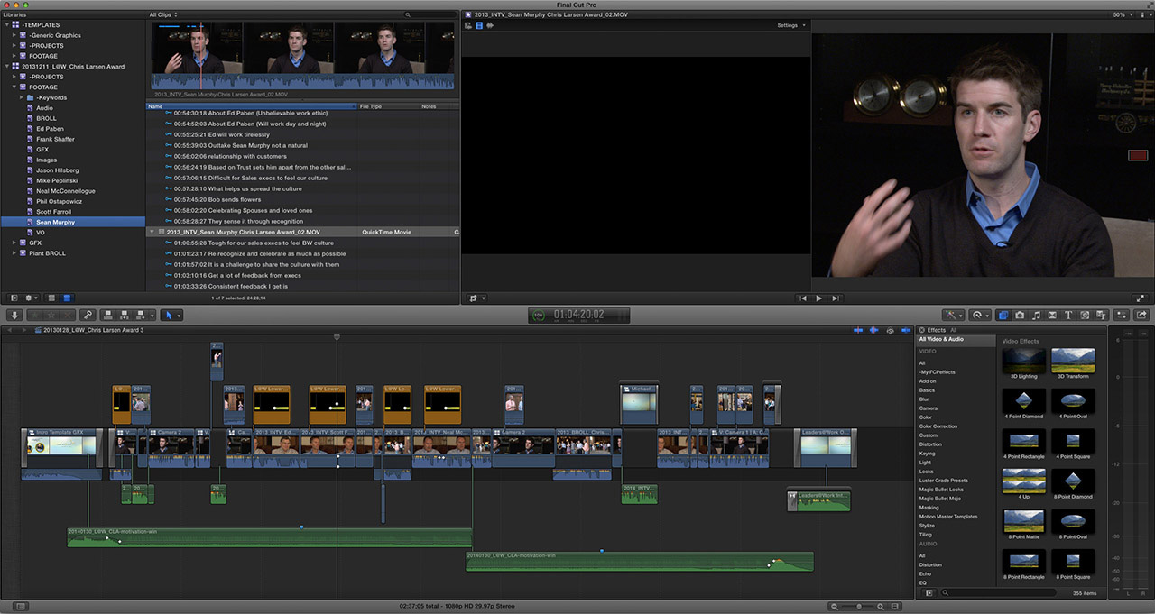Select the Color Correction effects category
This screenshot has width=1155, height=614.
point(938,426)
